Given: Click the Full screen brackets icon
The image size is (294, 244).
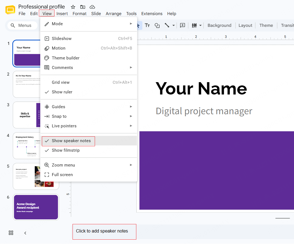Looking at the screenshot, I should (x=47, y=175).
